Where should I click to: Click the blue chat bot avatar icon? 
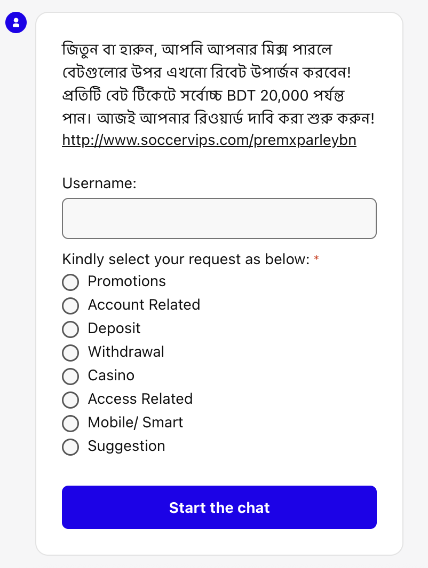(x=16, y=22)
